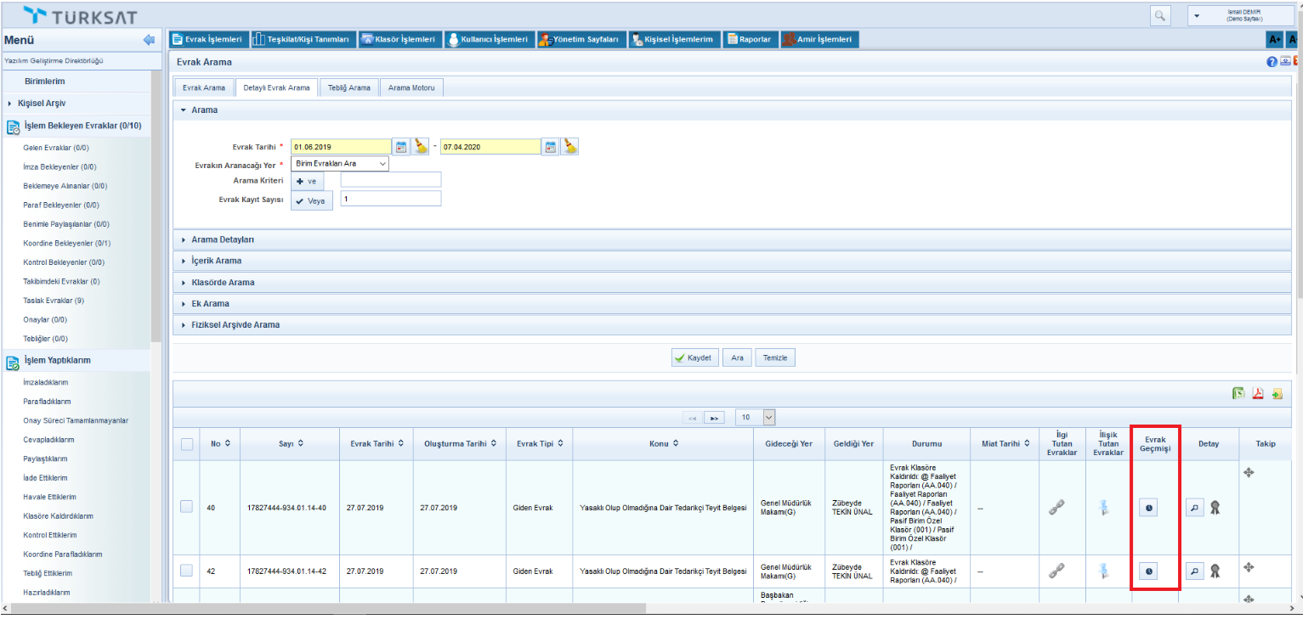Click the Temizle button

tap(774, 357)
